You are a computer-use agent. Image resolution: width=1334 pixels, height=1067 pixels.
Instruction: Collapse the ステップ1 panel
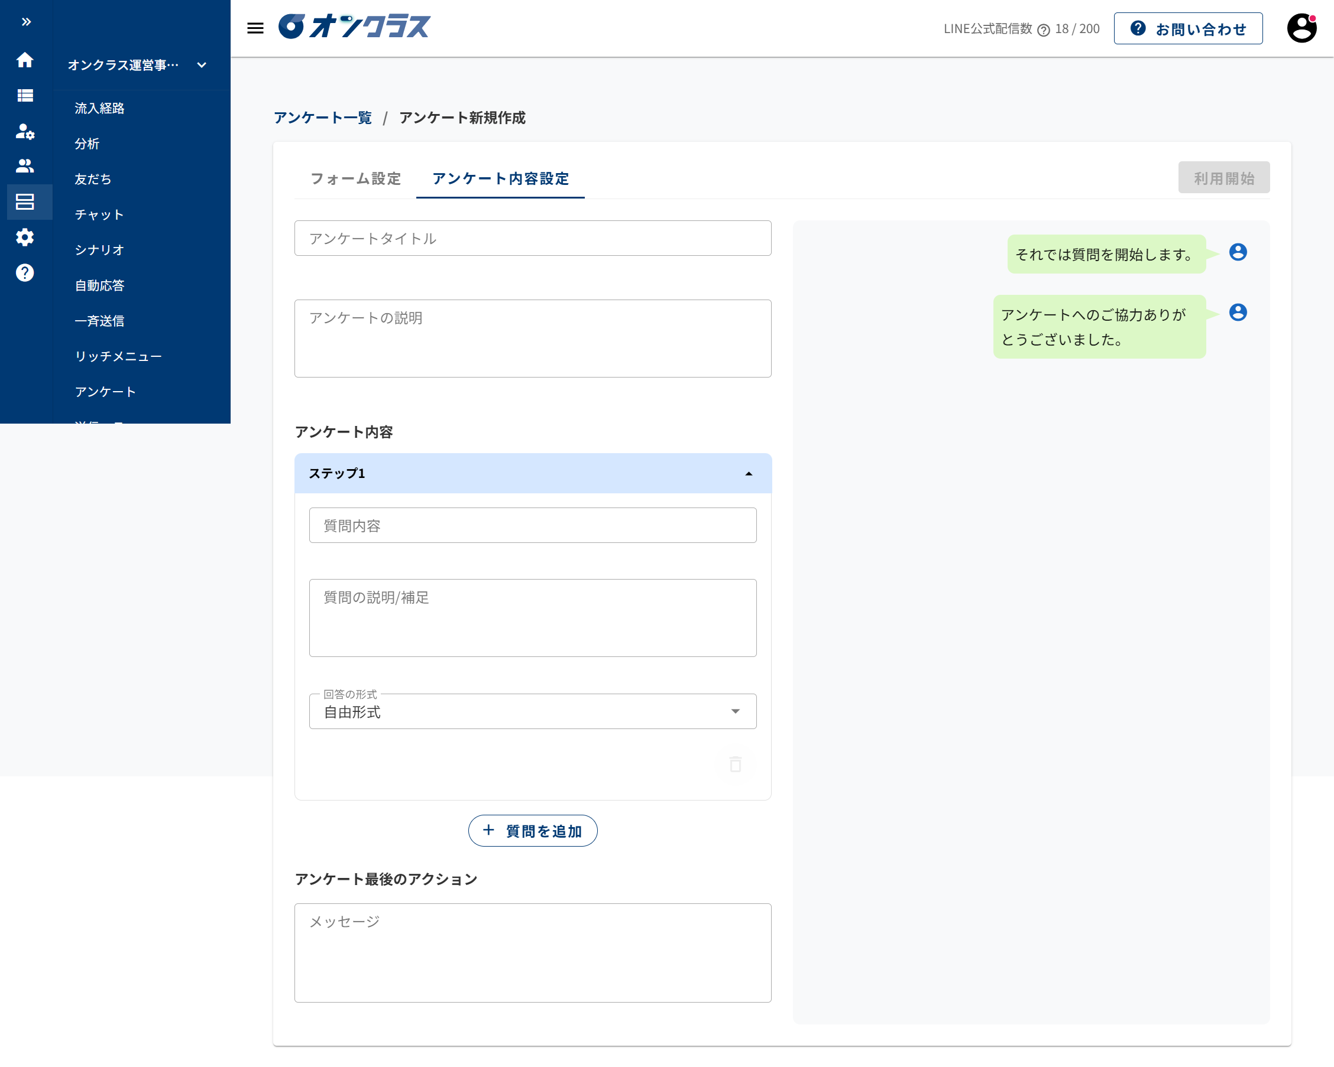(749, 474)
